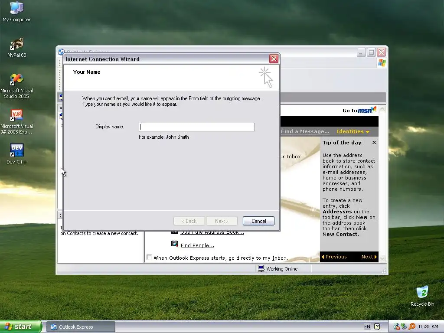The image size is (444, 333).
Task: Click the Go to msn link
Action: (x=359, y=110)
